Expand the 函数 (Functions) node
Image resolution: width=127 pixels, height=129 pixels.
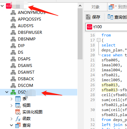[x=12, y=119]
